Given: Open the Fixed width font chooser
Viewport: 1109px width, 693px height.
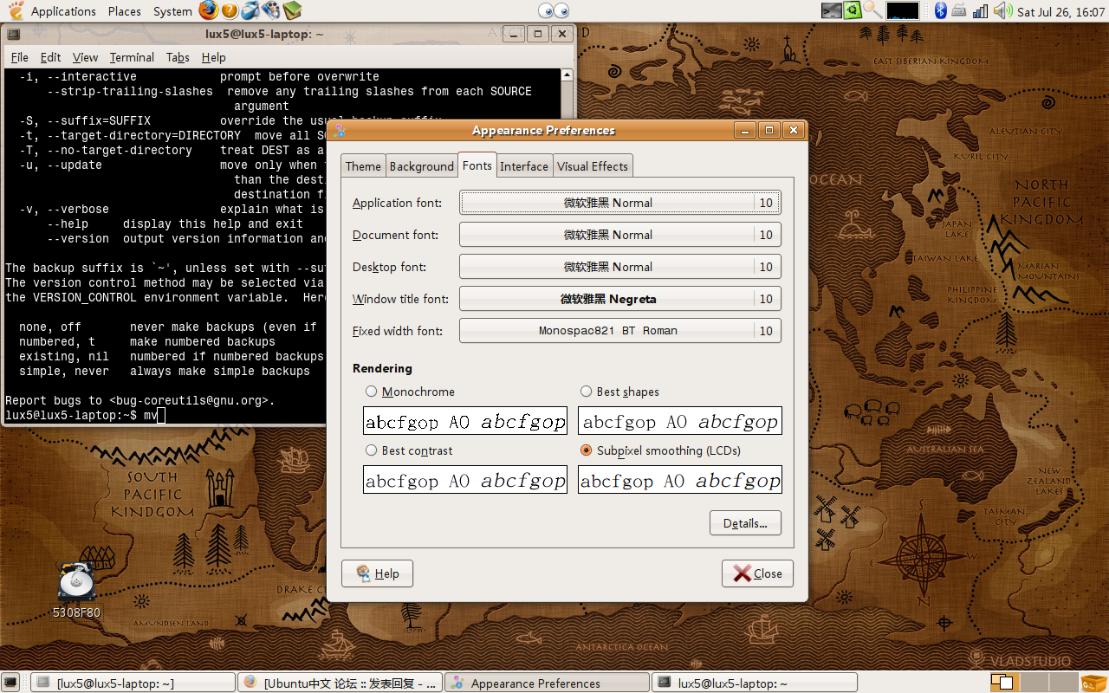Looking at the screenshot, I should 620,331.
